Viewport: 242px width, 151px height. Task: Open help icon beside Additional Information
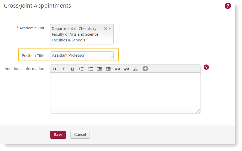click(206, 67)
